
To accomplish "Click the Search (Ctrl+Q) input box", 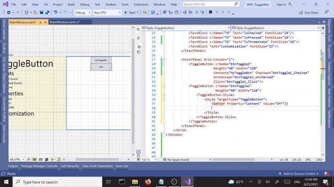I will (211, 4).
